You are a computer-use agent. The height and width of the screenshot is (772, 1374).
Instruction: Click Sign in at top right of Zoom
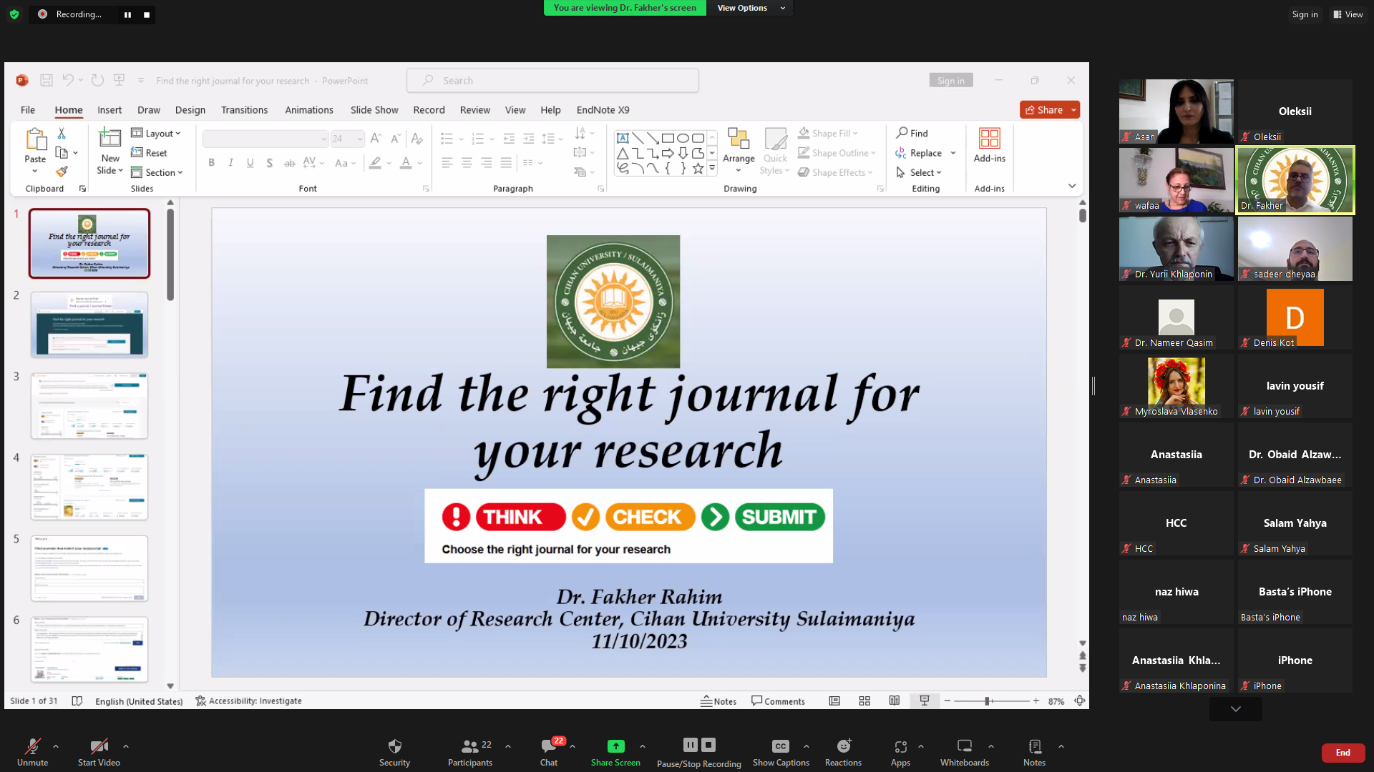click(1305, 14)
